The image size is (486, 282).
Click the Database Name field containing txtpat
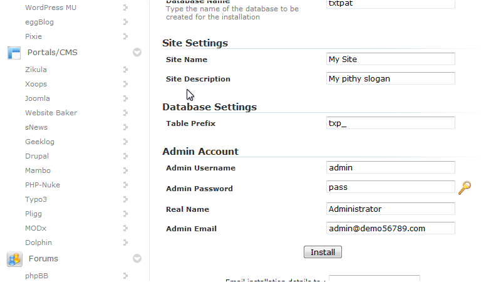391,4
